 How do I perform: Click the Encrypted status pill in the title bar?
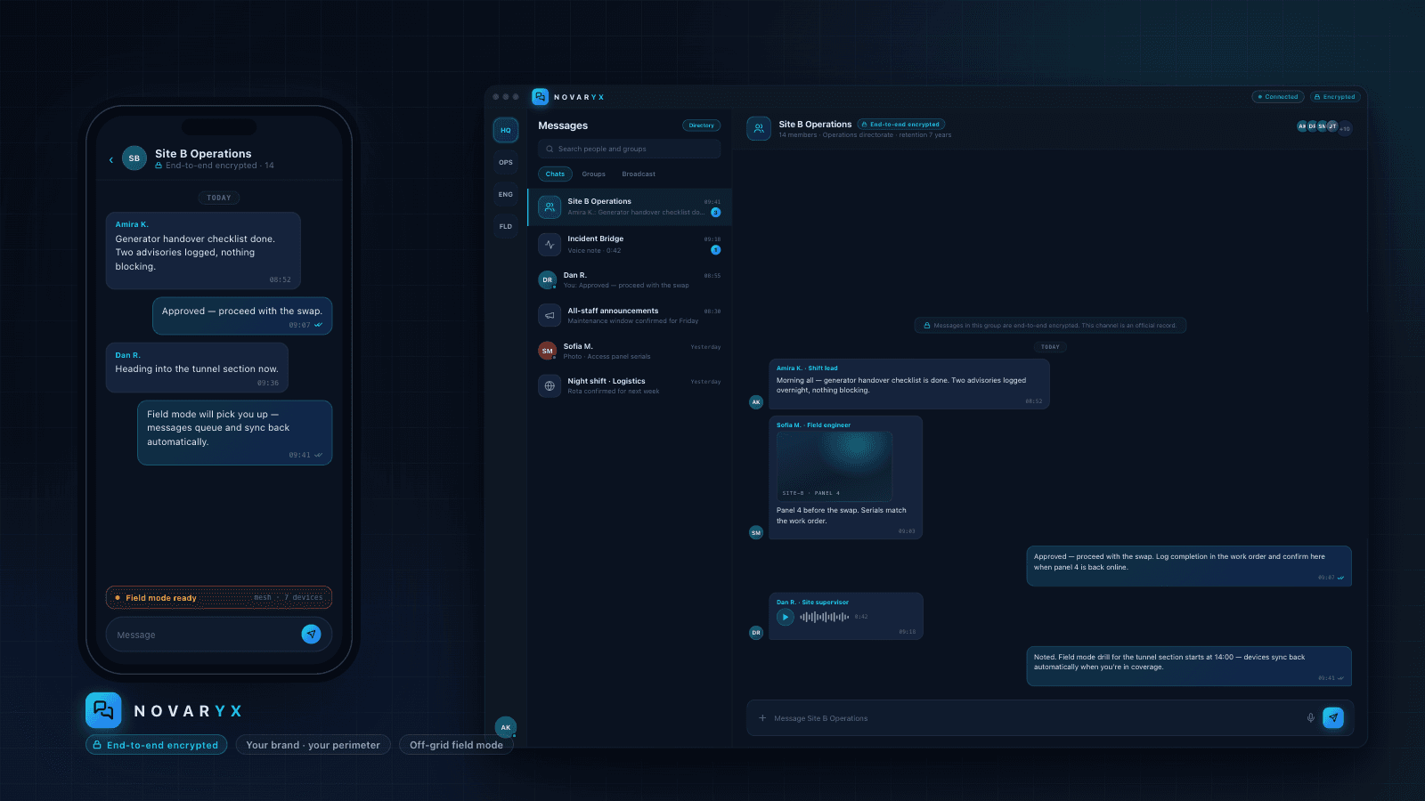tap(1334, 96)
